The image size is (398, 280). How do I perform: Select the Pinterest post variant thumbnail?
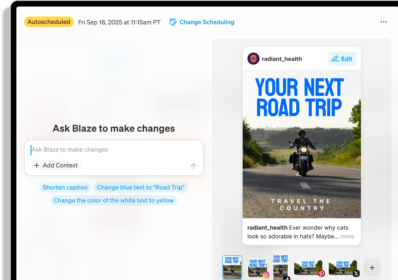309,268
